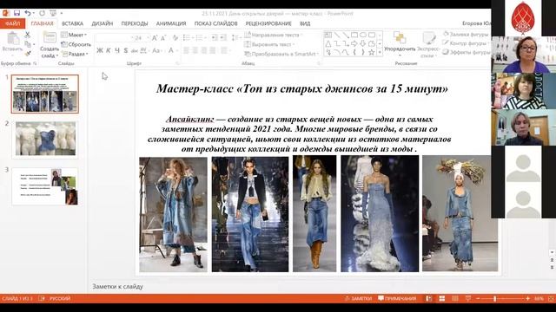Open the Макет layout dropdown
The height and width of the screenshot is (312, 556).
[74, 35]
